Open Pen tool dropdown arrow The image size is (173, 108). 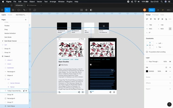coord(27,10)
